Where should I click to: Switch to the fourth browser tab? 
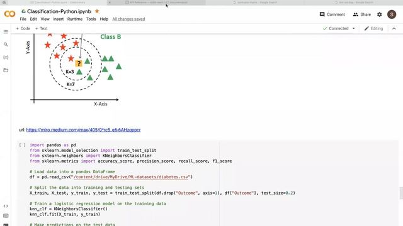coord(354,3)
